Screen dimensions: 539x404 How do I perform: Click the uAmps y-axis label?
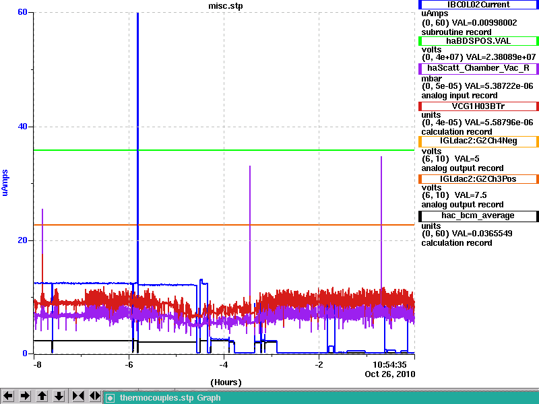(x=5, y=182)
